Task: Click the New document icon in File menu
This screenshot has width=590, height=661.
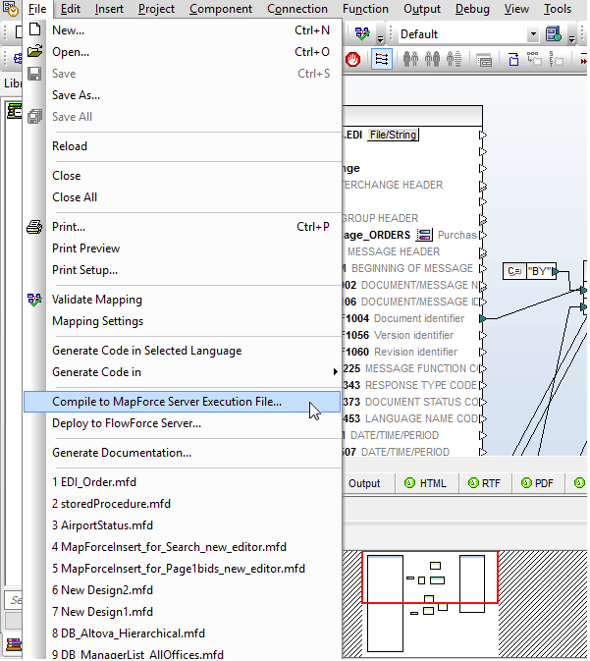Action: click(x=35, y=29)
